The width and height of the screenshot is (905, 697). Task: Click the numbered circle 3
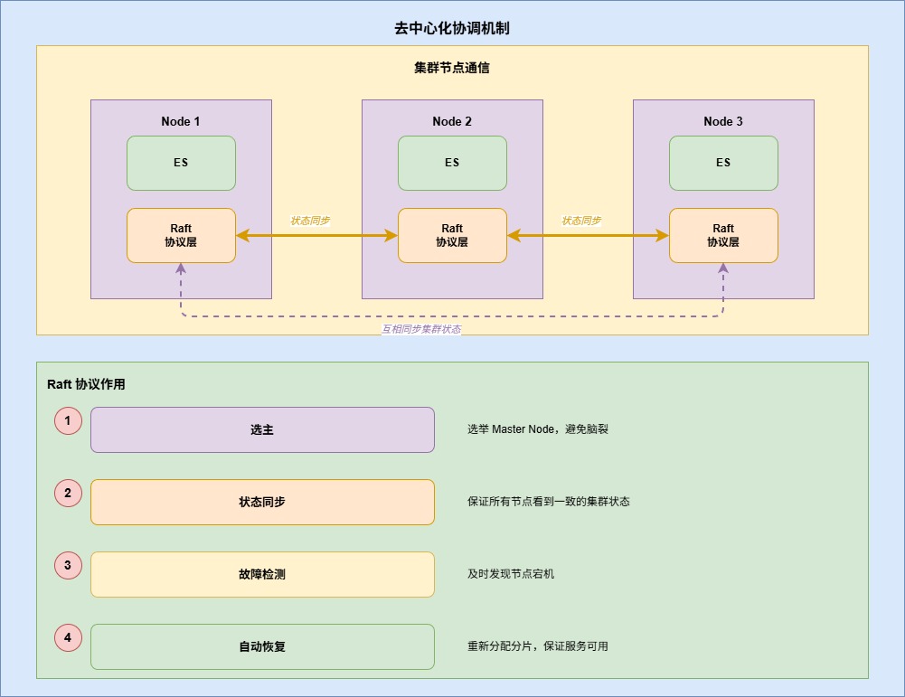(x=68, y=565)
